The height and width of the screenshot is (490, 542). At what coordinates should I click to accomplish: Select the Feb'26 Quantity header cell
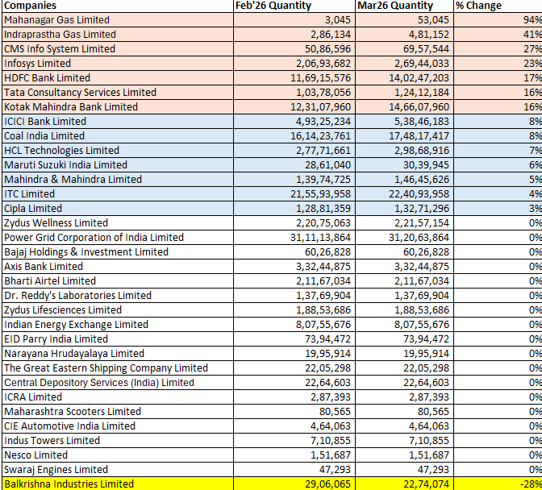[294, 6]
